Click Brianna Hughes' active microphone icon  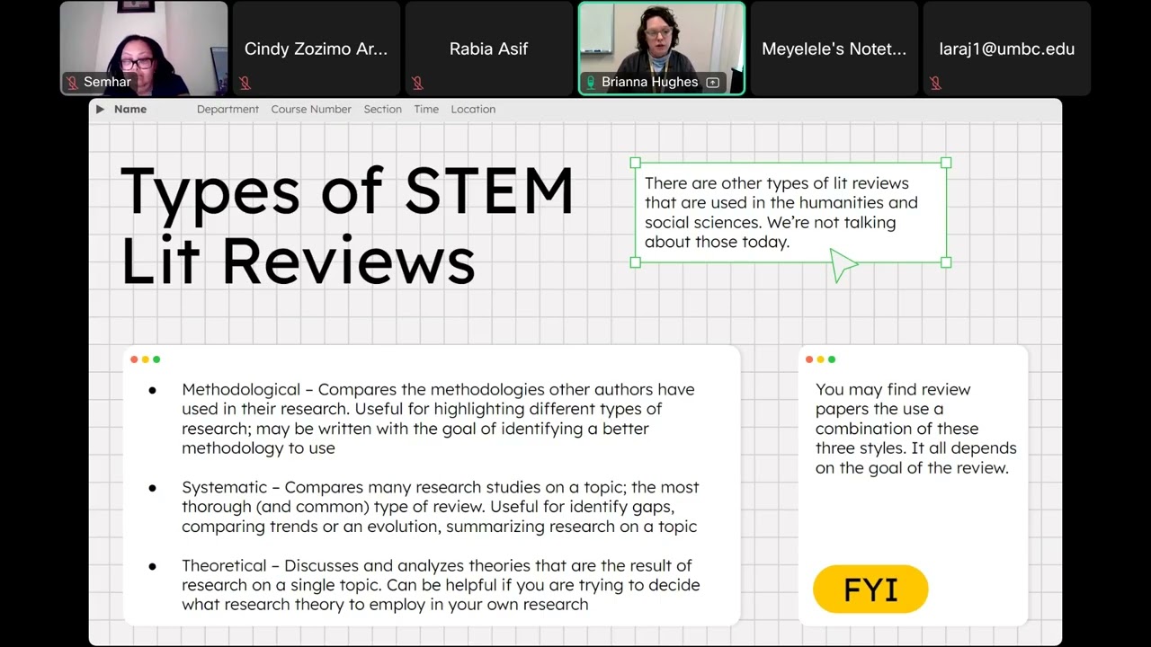pyautogui.click(x=591, y=82)
